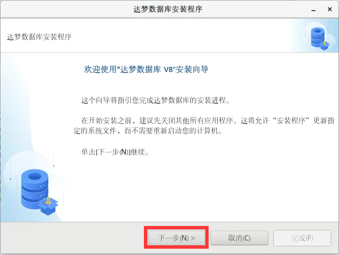Click the 下一步(N) > button

(x=176, y=238)
